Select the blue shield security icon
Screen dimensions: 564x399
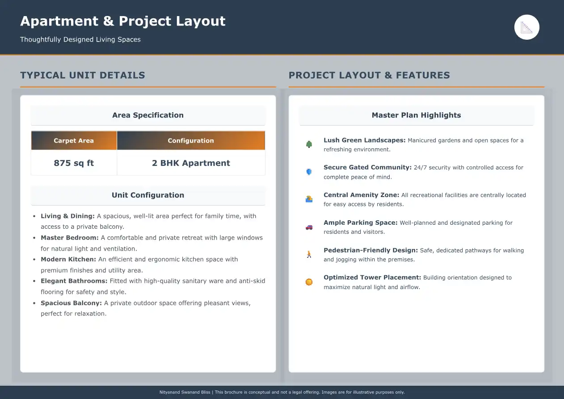(309, 172)
